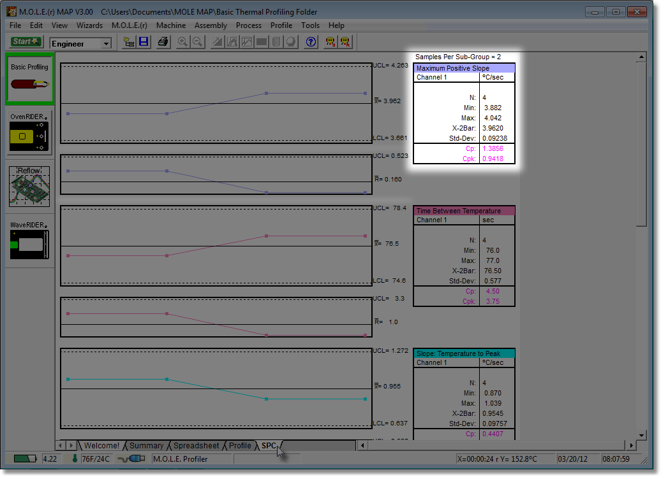This screenshot has width=661, height=477.
Task: Click the Cpk value 0.9418
Action: click(493, 159)
